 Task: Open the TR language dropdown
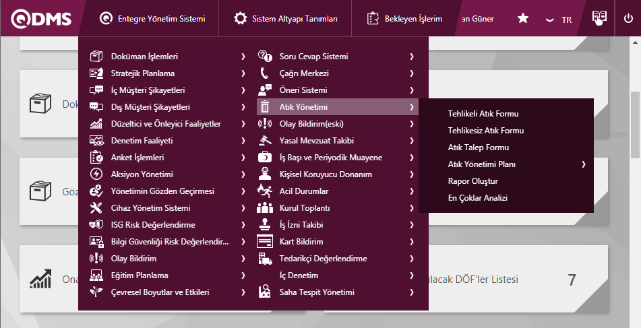click(x=559, y=20)
